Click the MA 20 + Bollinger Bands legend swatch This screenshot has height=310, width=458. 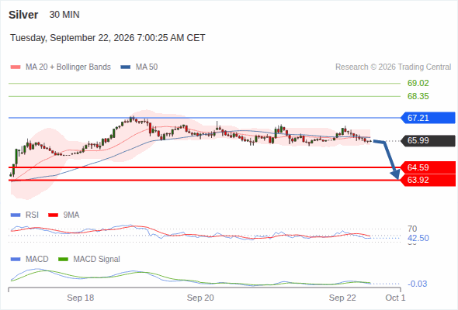(x=16, y=67)
